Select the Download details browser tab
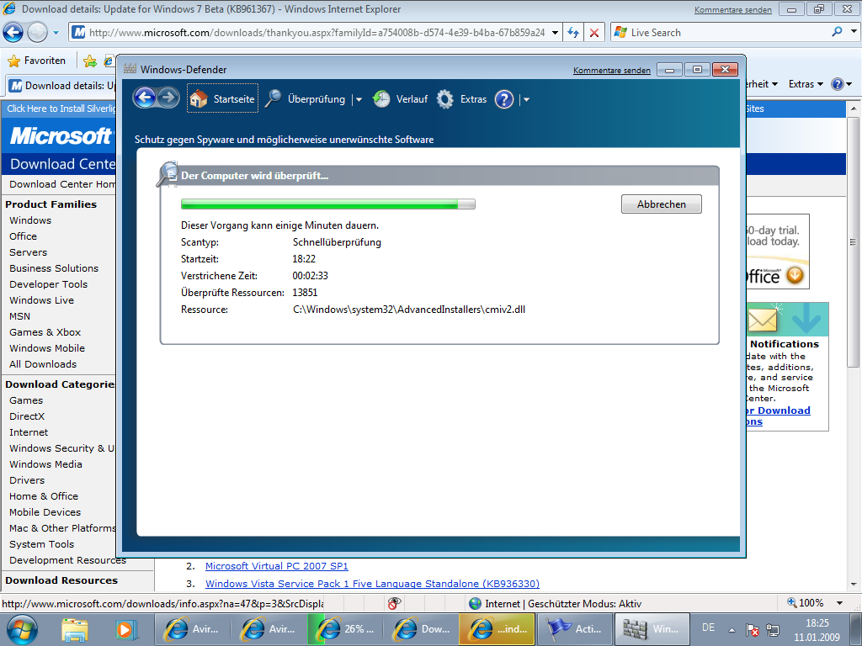862x646 pixels. click(x=63, y=86)
